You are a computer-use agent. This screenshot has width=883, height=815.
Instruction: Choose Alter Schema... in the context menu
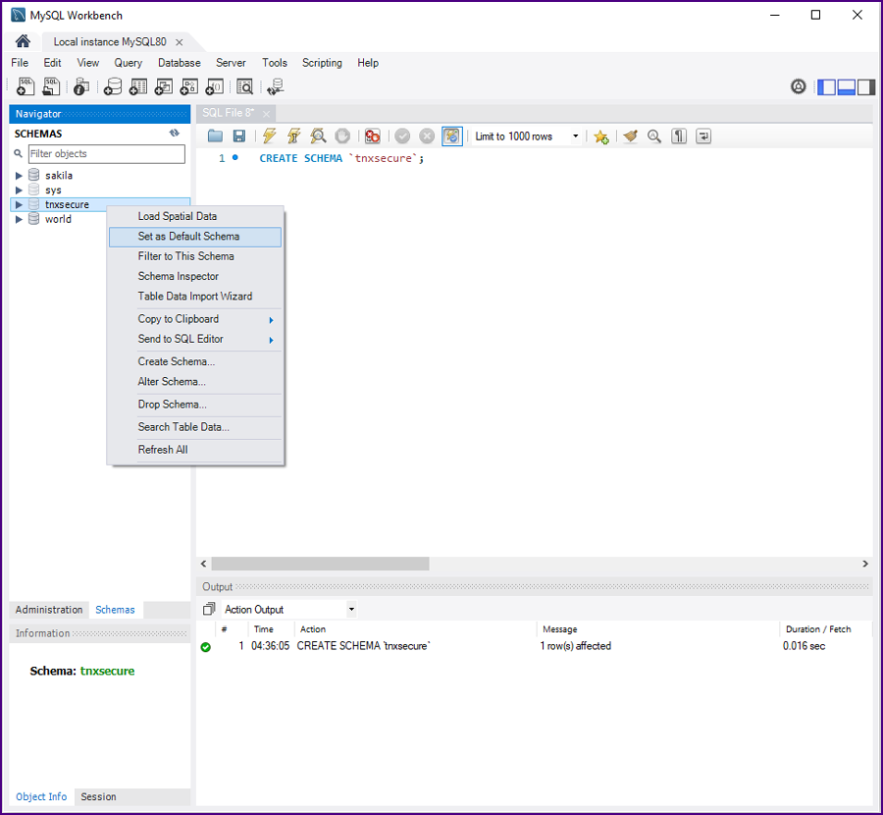195,382
